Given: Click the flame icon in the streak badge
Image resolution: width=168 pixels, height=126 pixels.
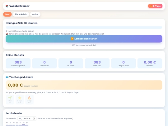Looking at the screenshot, I should click(x=151, y=6).
